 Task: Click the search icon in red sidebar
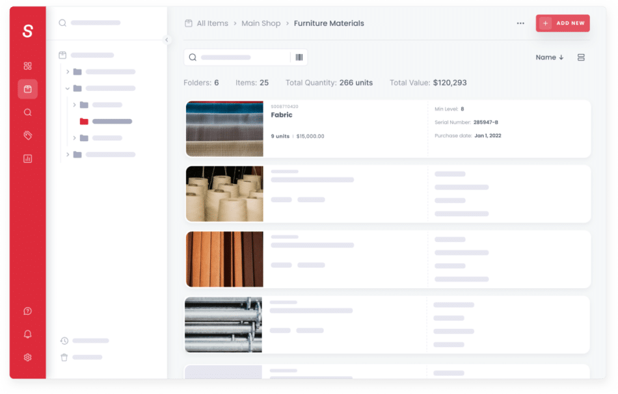point(27,112)
